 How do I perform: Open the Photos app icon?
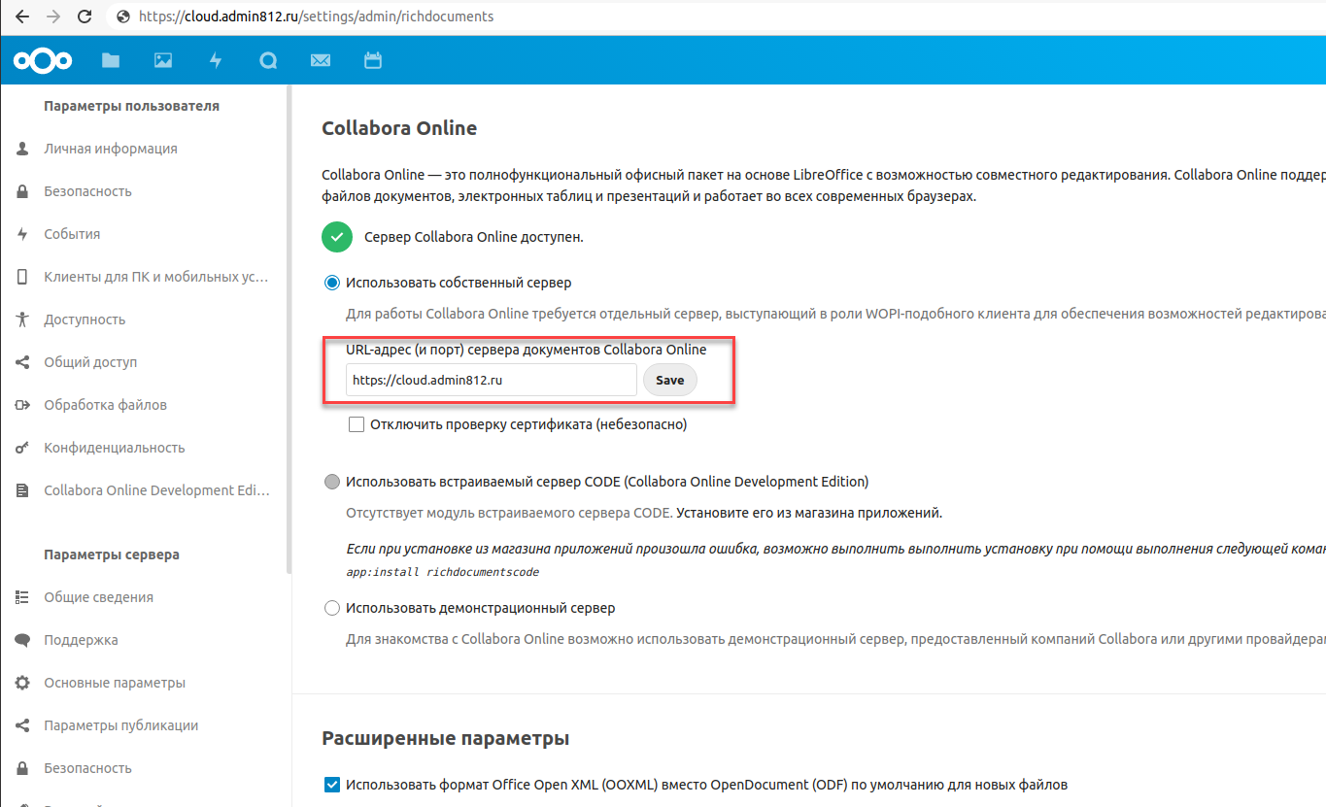tap(163, 61)
